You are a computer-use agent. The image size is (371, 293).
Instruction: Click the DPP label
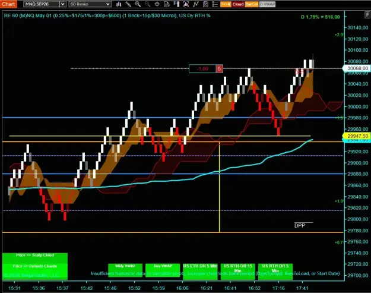point(300,225)
